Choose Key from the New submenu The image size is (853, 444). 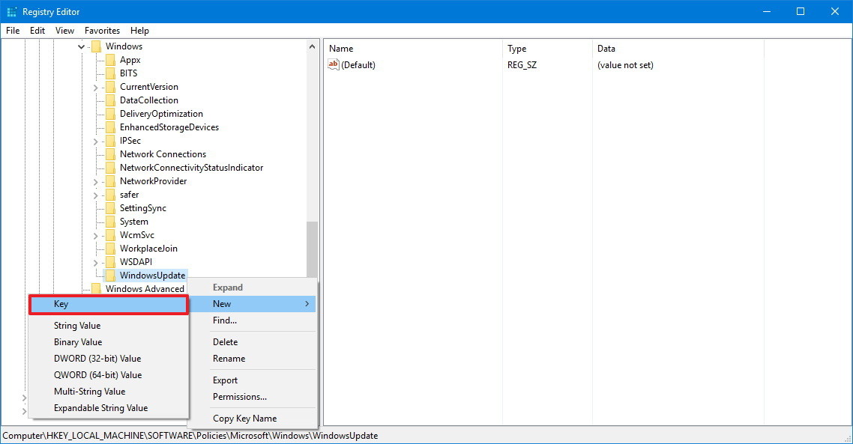pyautogui.click(x=108, y=304)
